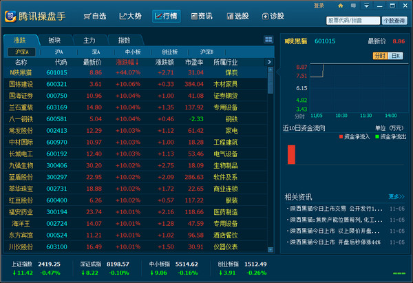413x283 pixels.
Task: Open 大势 market trend menu
Action: [x=130, y=17]
